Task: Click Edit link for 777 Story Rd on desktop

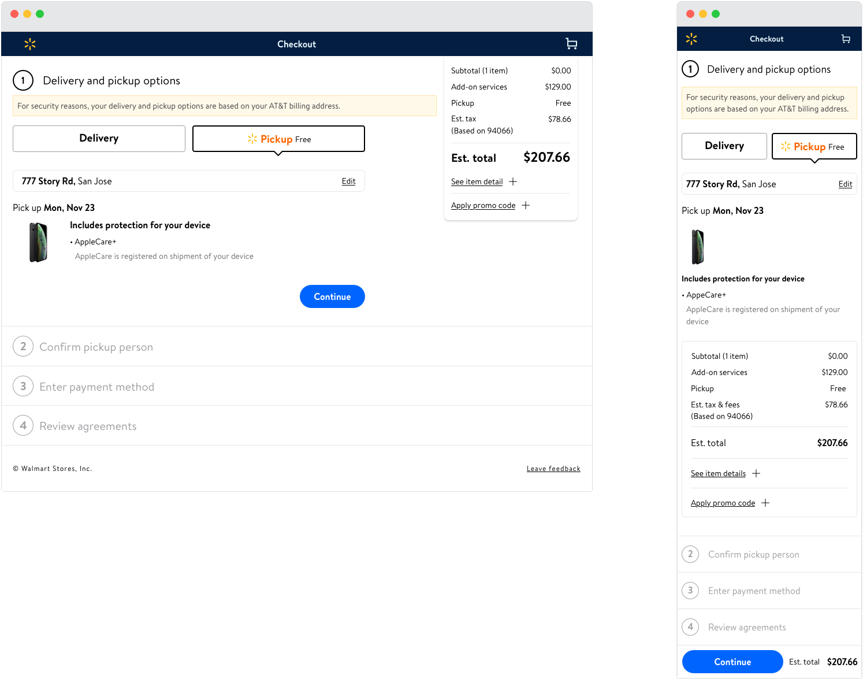Action: [x=348, y=181]
